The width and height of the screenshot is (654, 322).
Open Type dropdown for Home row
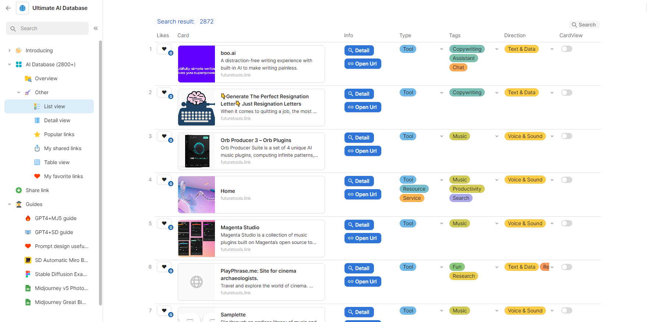(x=442, y=180)
